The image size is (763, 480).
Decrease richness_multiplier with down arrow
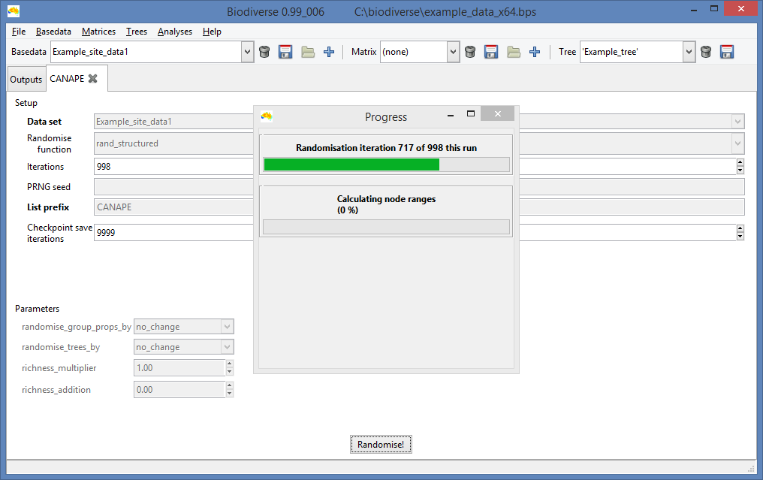[x=230, y=372]
